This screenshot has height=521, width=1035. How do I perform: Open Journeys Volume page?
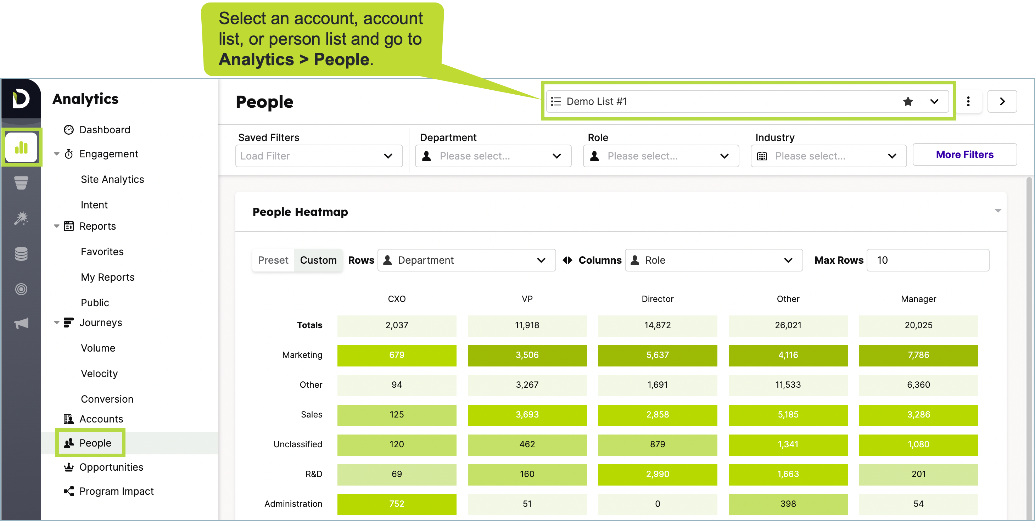98,348
